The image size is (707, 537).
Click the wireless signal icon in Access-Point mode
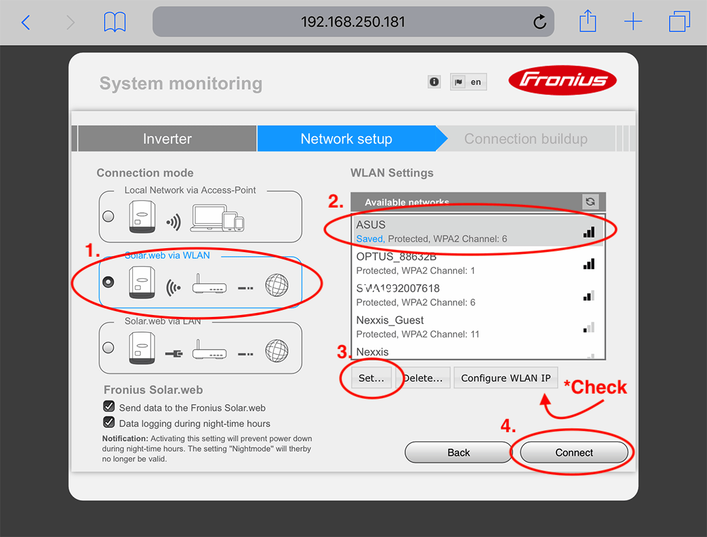click(x=173, y=222)
